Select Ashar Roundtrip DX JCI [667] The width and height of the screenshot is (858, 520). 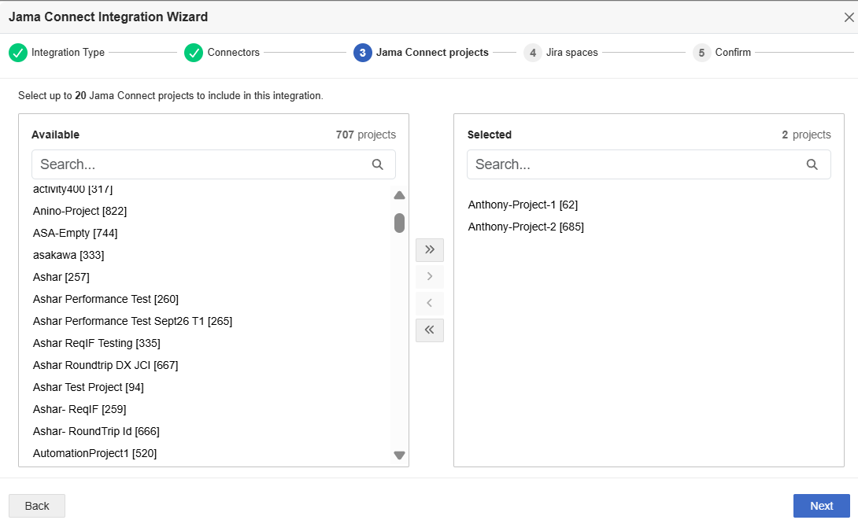(105, 365)
